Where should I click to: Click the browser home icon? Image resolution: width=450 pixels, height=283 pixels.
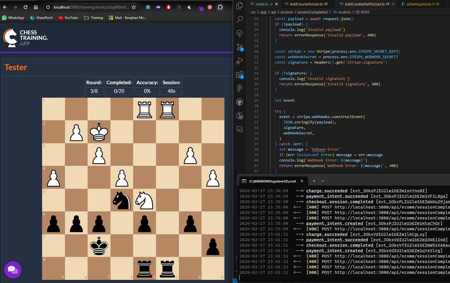click(36, 7)
